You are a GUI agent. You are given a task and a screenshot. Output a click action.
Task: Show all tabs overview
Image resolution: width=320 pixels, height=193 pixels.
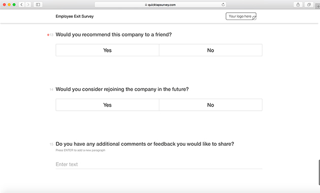pyautogui.click(x=309, y=5)
